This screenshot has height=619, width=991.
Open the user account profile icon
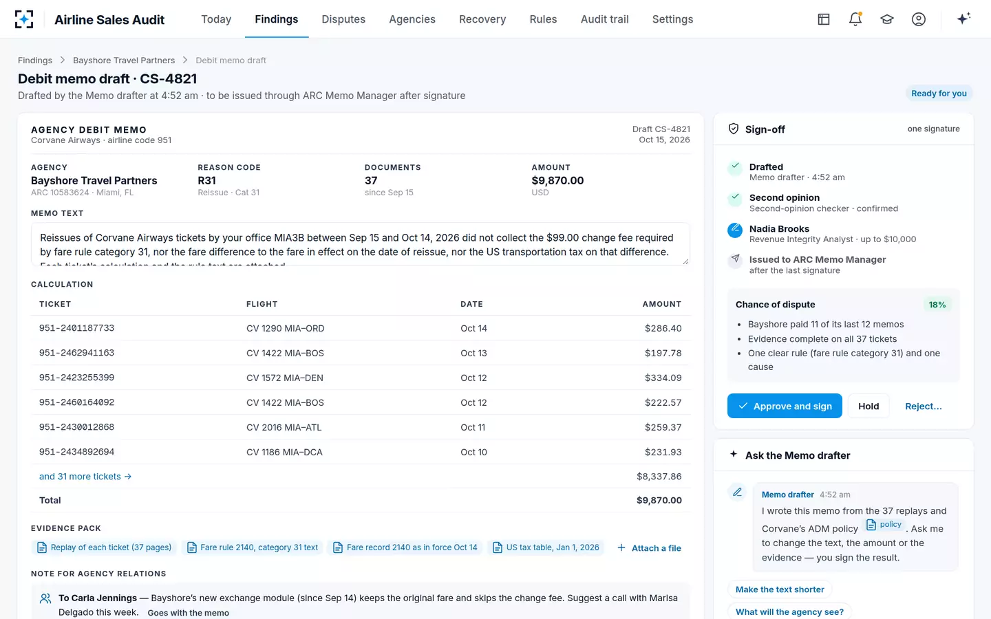coord(919,19)
